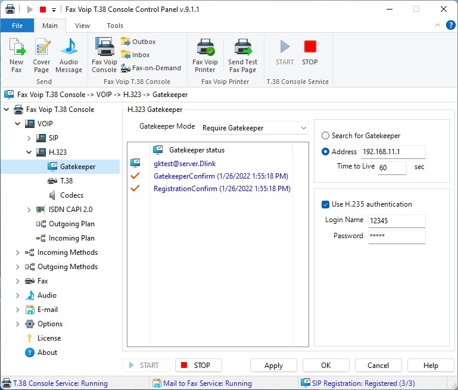This screenshot has width=458, height=390.
Task: Click the bottom STOP button
Action: click(x=198, y=365)
